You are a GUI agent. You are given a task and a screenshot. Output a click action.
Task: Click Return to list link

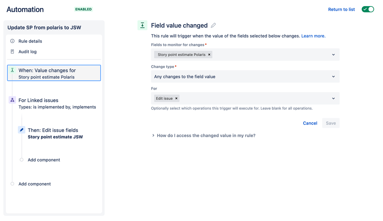341,9
